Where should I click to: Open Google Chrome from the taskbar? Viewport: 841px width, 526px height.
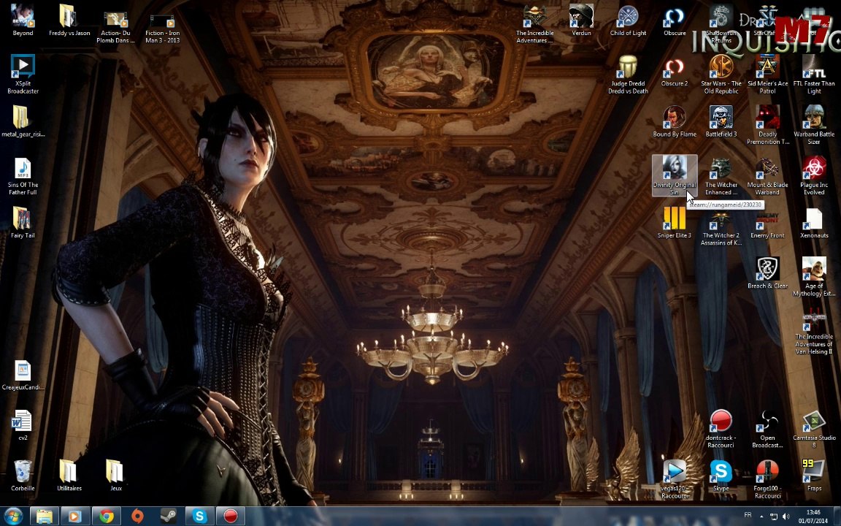[x=106, y=517]
